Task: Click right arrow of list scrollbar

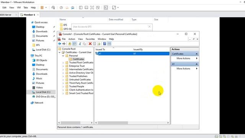Action: [168, 123]
